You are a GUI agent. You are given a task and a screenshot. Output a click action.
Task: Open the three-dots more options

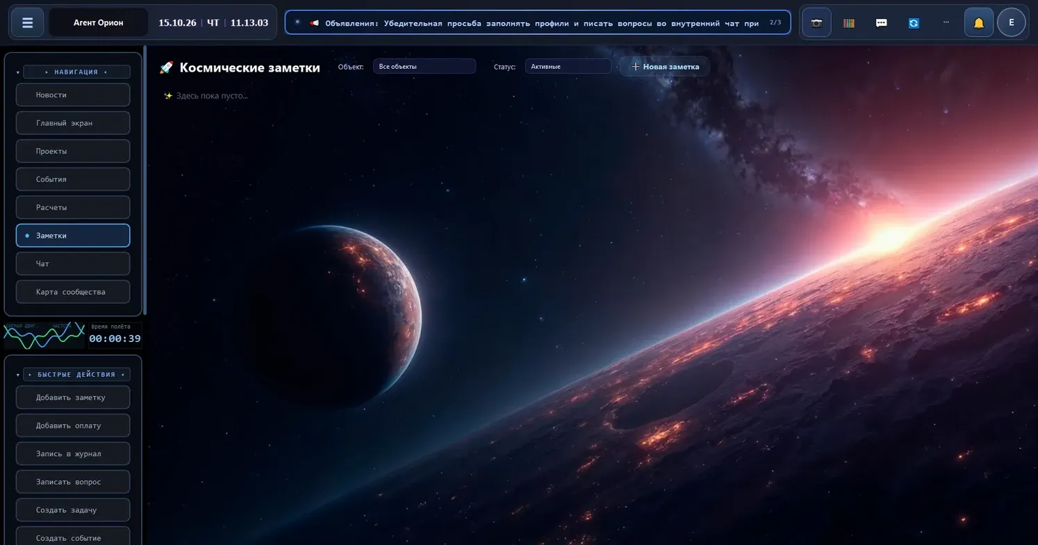click(x=946, y=23)
